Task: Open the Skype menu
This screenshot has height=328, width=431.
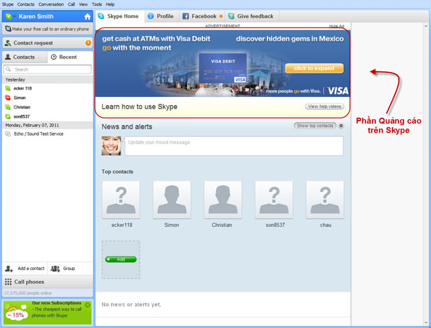Action: pos(7,5)
